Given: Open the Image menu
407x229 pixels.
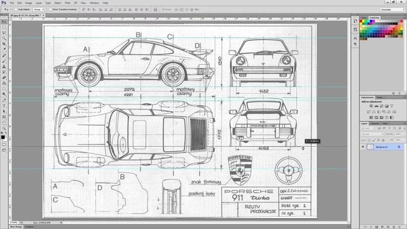Looking at the screenshot, I should tap(29, 3).
